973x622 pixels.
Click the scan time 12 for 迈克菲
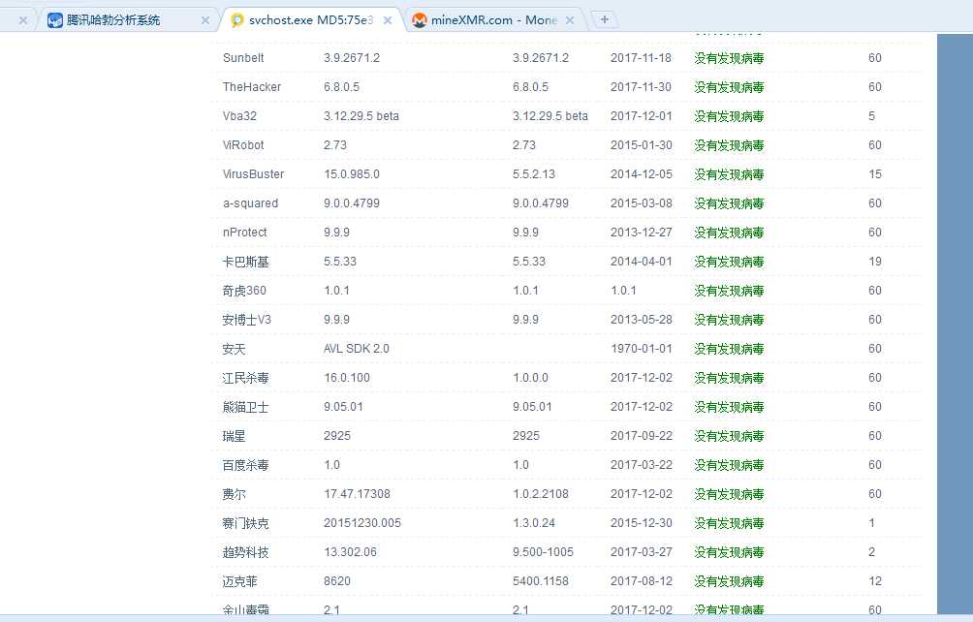(875, 581)
